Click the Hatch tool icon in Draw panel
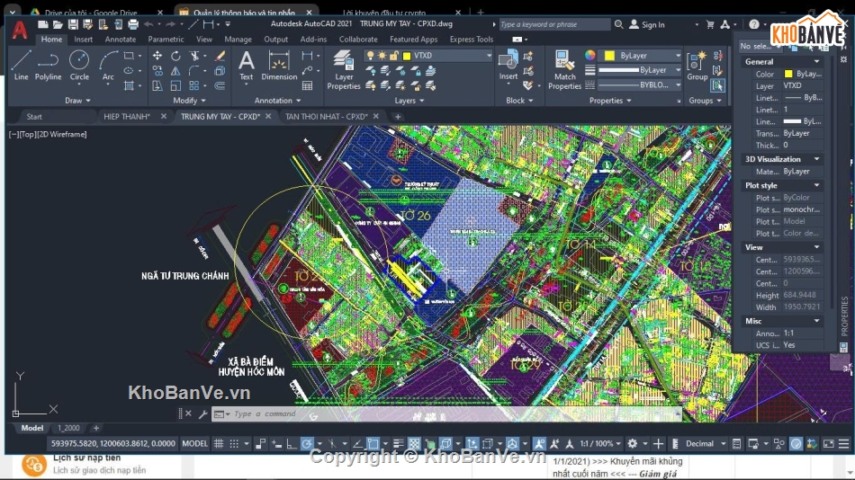 pos(129,85)
